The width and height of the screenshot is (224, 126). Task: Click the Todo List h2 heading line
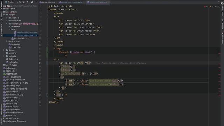[61, 6]
